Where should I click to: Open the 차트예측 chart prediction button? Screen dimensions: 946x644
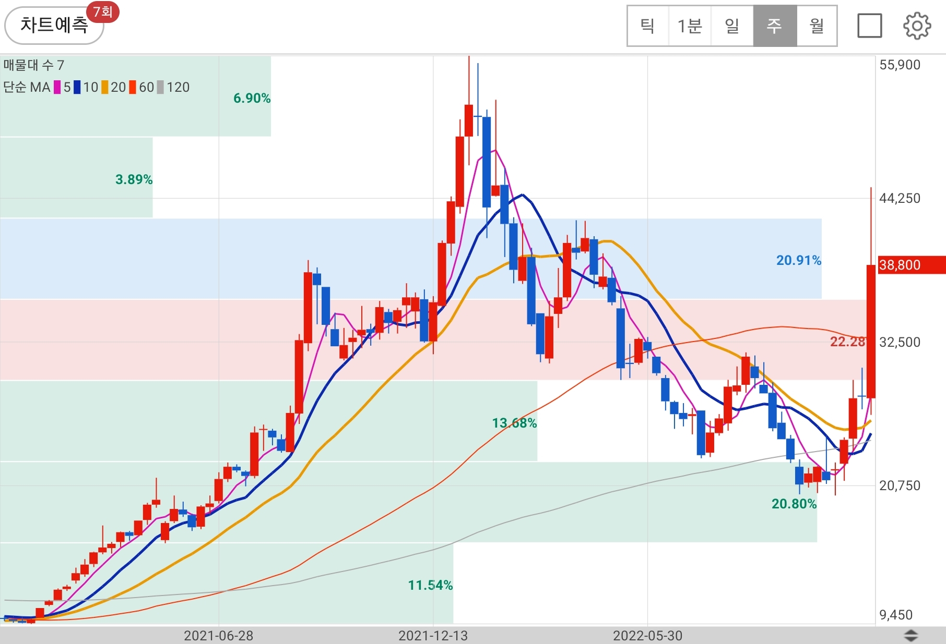coord(54,25)
